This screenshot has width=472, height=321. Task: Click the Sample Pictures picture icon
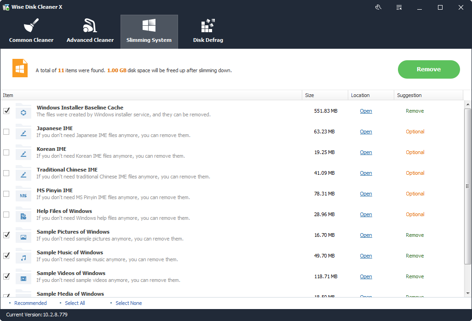tap(23, 237)
